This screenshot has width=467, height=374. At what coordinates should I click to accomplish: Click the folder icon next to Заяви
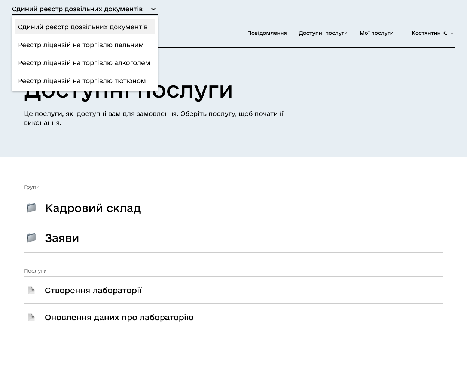tap(31, 238)
